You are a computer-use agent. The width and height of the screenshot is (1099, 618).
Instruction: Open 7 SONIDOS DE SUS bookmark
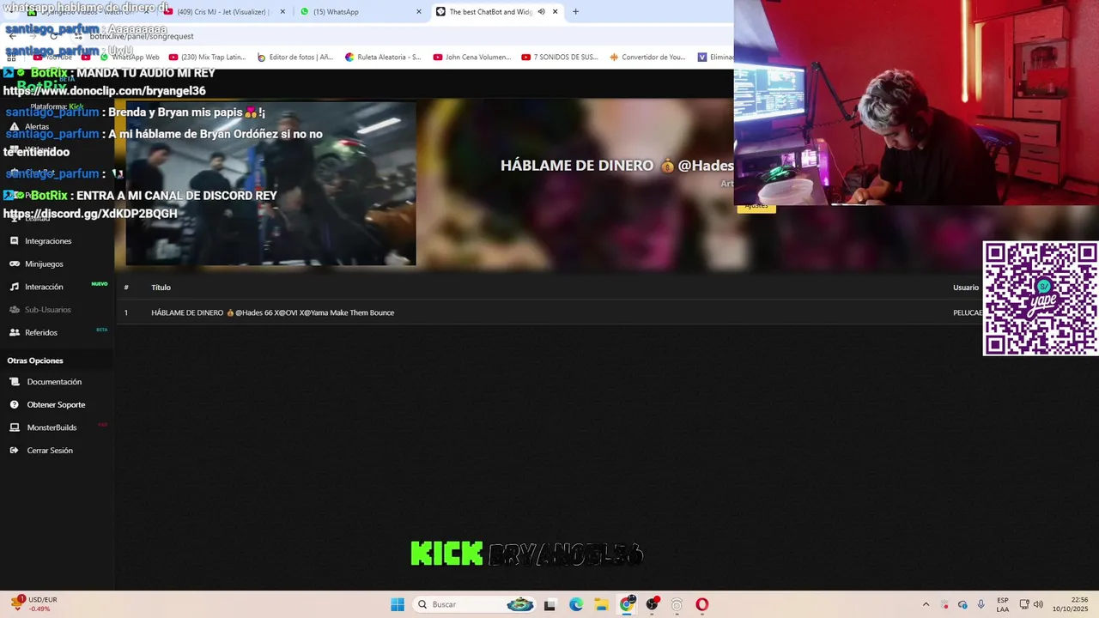coord(560,58)
